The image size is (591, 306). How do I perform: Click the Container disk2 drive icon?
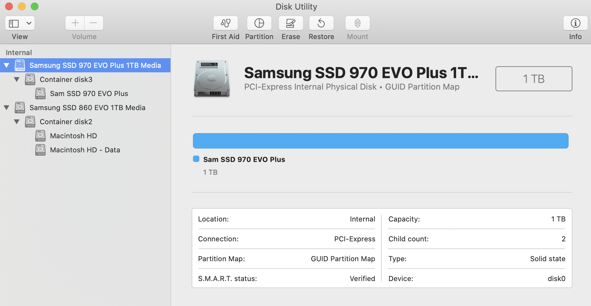[x=30, y=122]
